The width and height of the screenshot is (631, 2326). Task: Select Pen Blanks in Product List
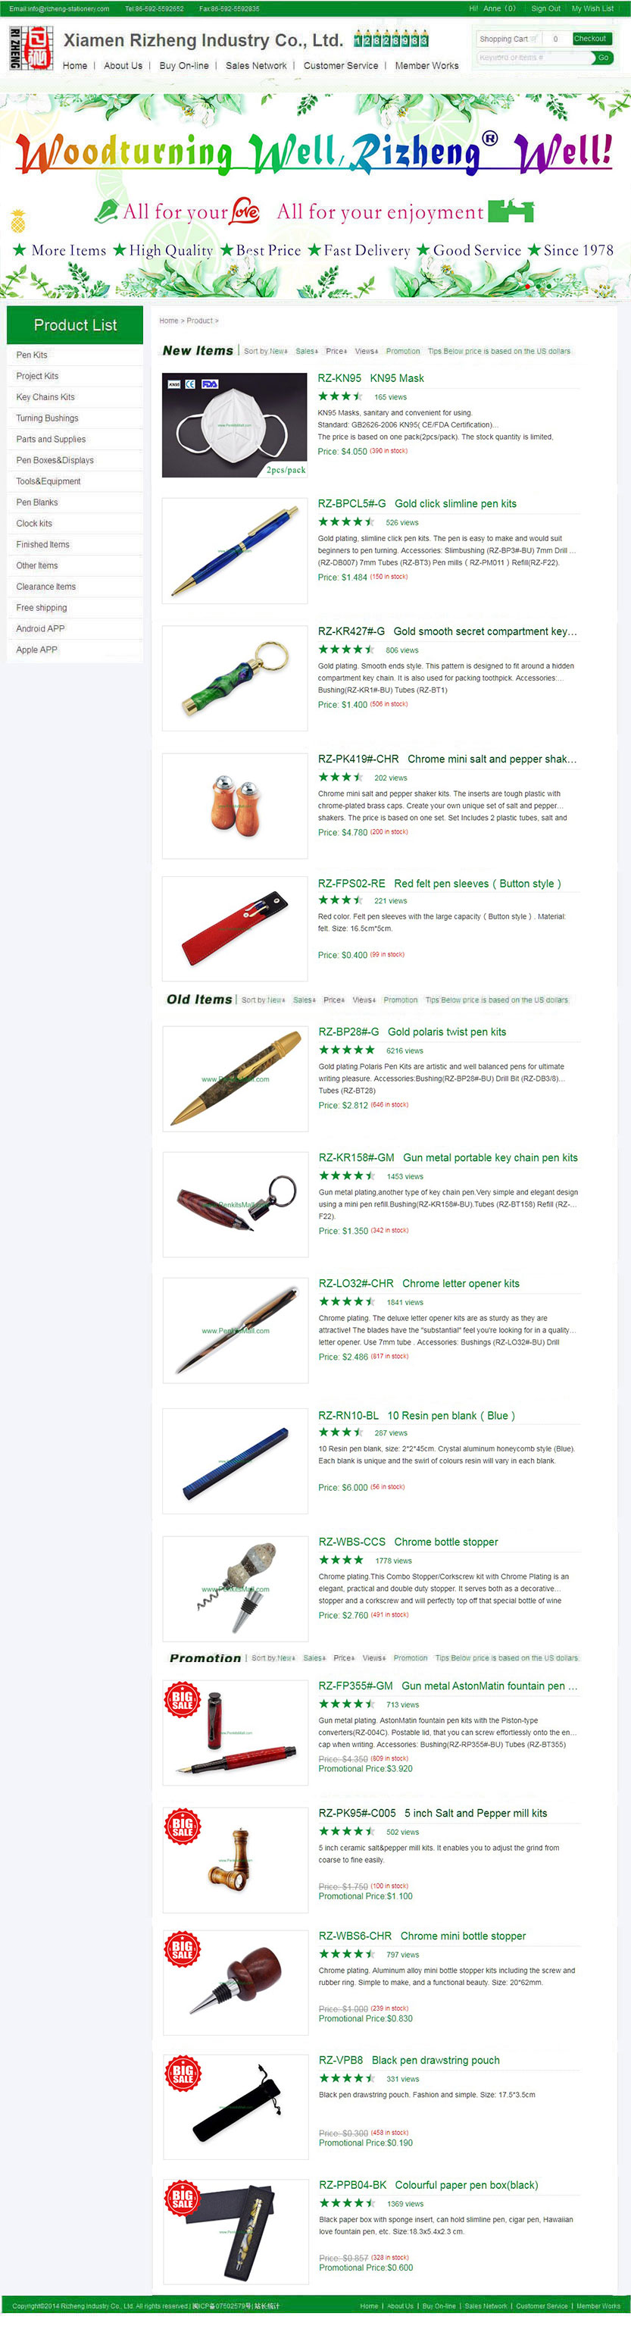coord(37,502)
